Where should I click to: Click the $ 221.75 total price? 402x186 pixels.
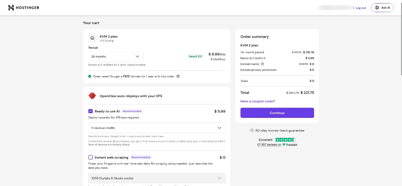click(x=307, y=93)
